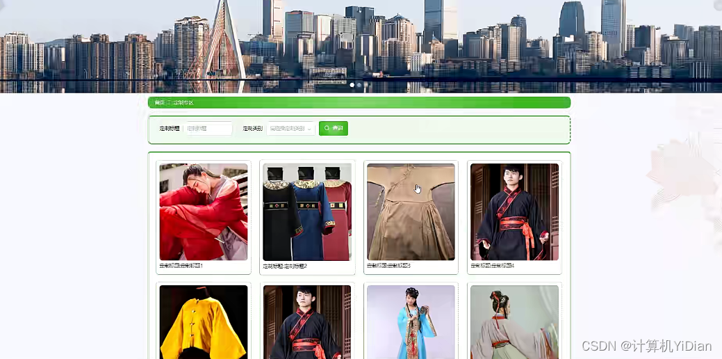Open the 定制类别 select dropdown
Screen dimensions: 722x359
click(290, 129)
